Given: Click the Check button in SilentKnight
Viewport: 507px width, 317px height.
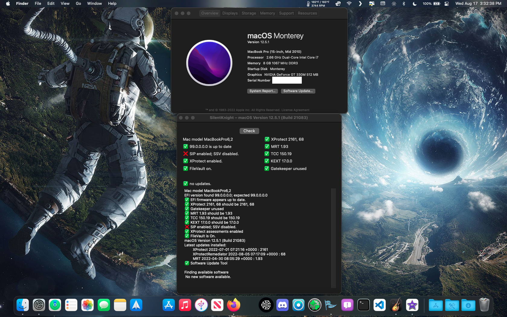Looking at the screenshot, I should [x=249, y=131].
